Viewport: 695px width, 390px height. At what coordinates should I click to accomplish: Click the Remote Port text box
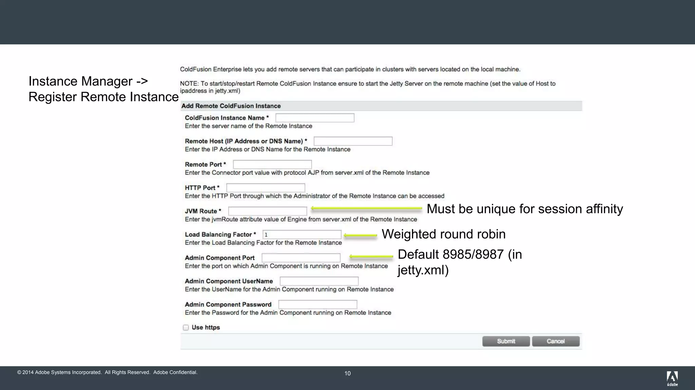[272, 165]
